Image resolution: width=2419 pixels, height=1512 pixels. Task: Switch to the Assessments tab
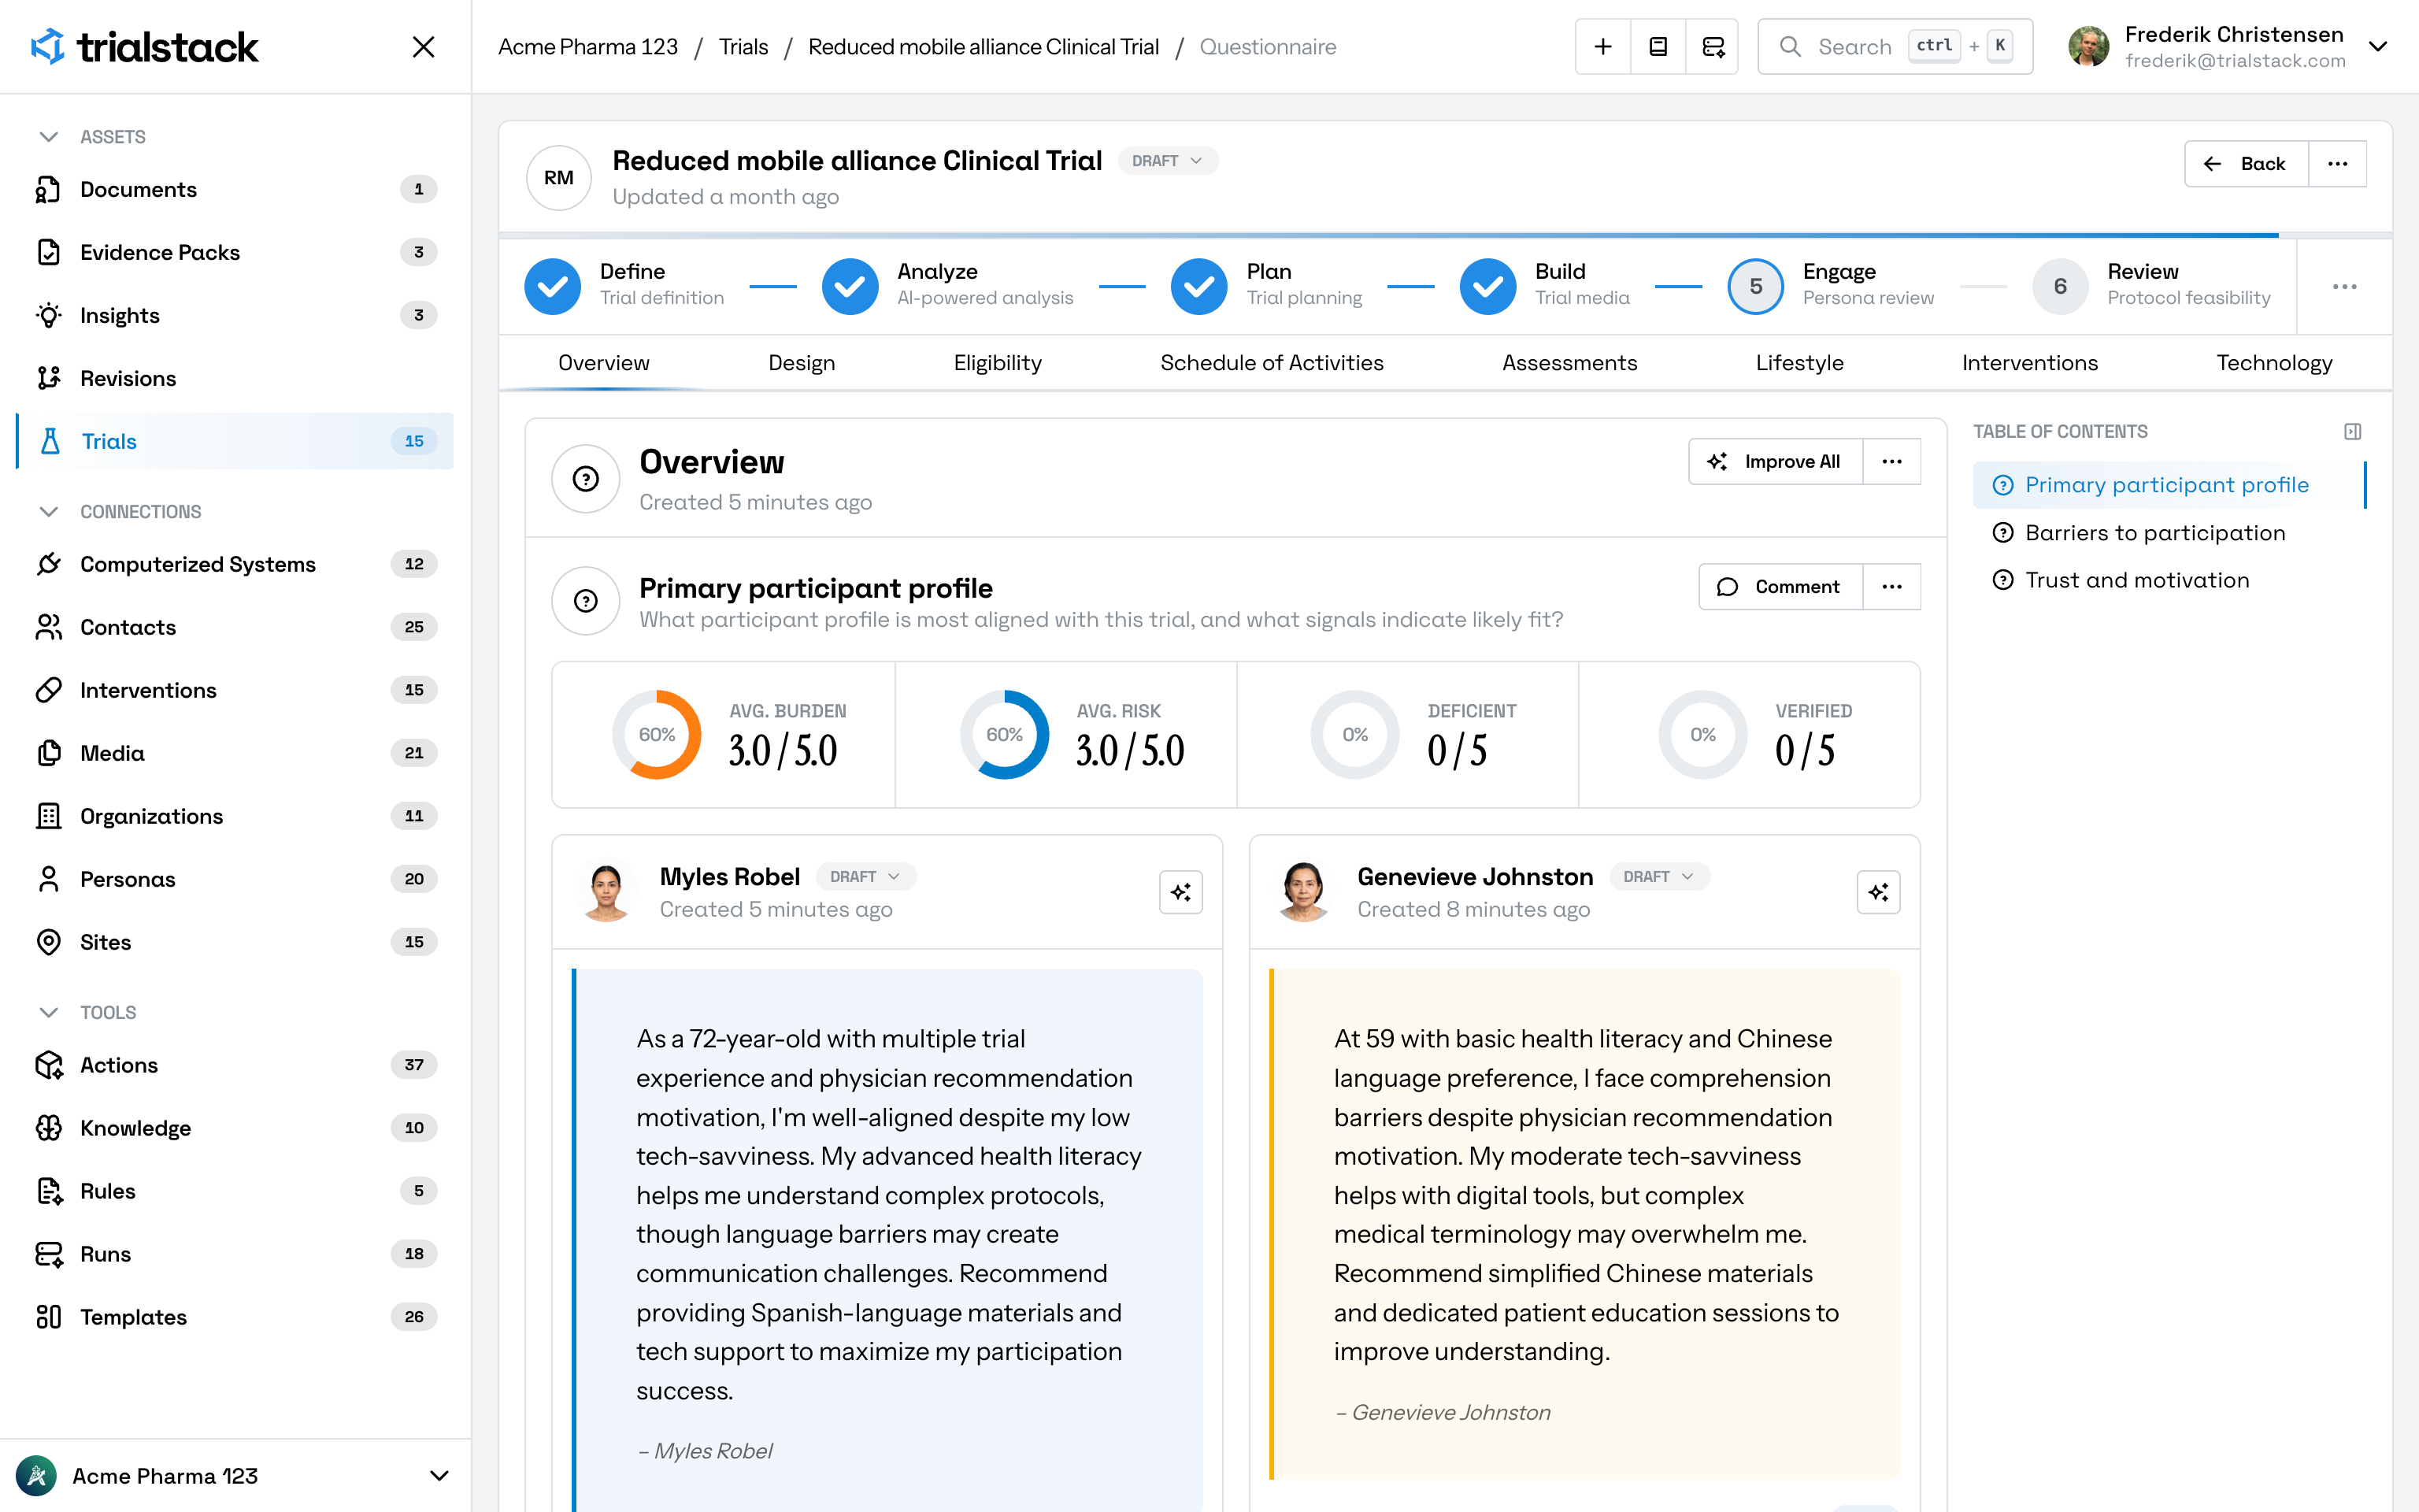click(1569, 363)
